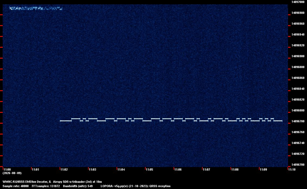Click the 11:10 time marker
The height and width of the screenshot is (189, 307).
click(x=292, y=169)
